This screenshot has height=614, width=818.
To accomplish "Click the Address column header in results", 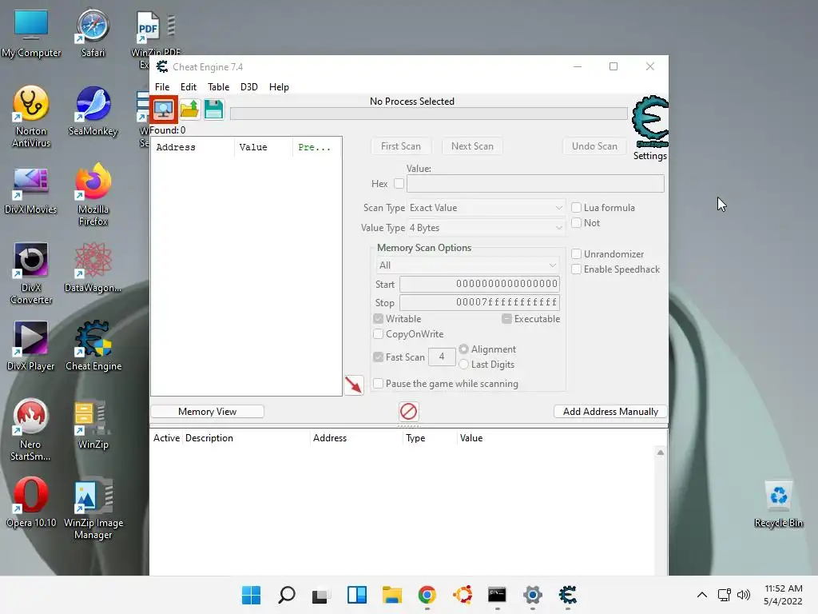I will pyautogui.click(x=193, y=147).
